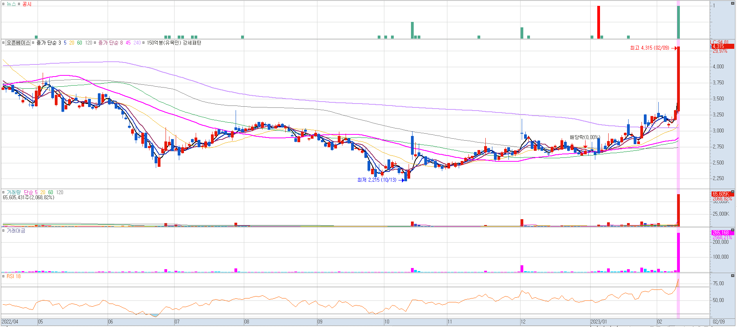Click the square marker before 종가 단순 3
Screen dimensions: 737x327
coord(33,43)
